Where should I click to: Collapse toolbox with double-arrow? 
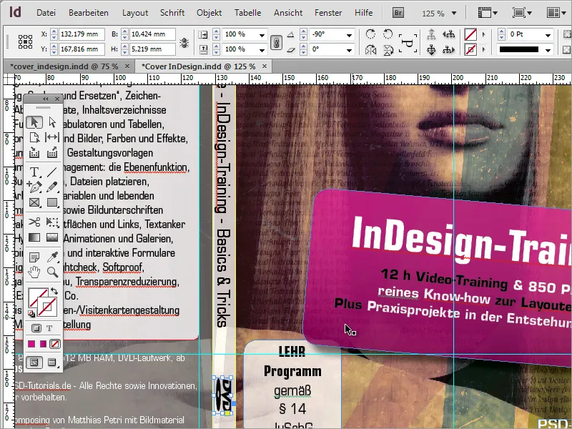pyautogui.click(x=46, y=99)
